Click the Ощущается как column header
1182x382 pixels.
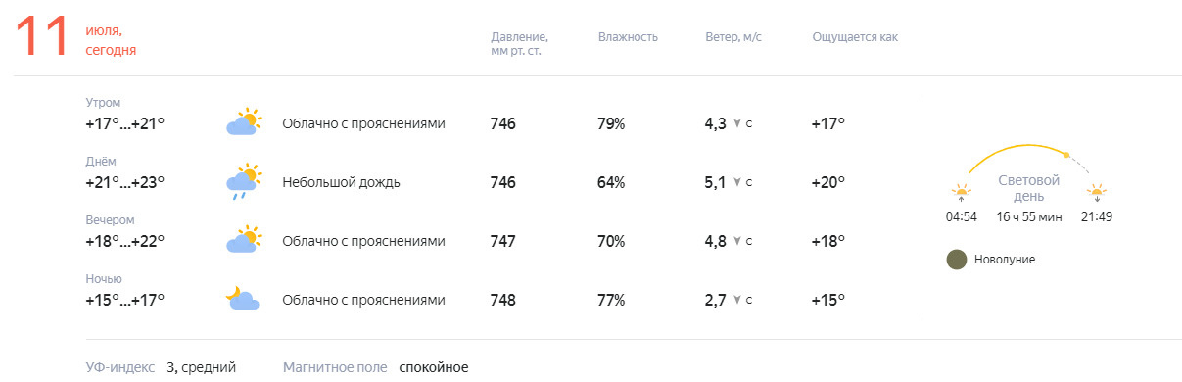point(855,37)
